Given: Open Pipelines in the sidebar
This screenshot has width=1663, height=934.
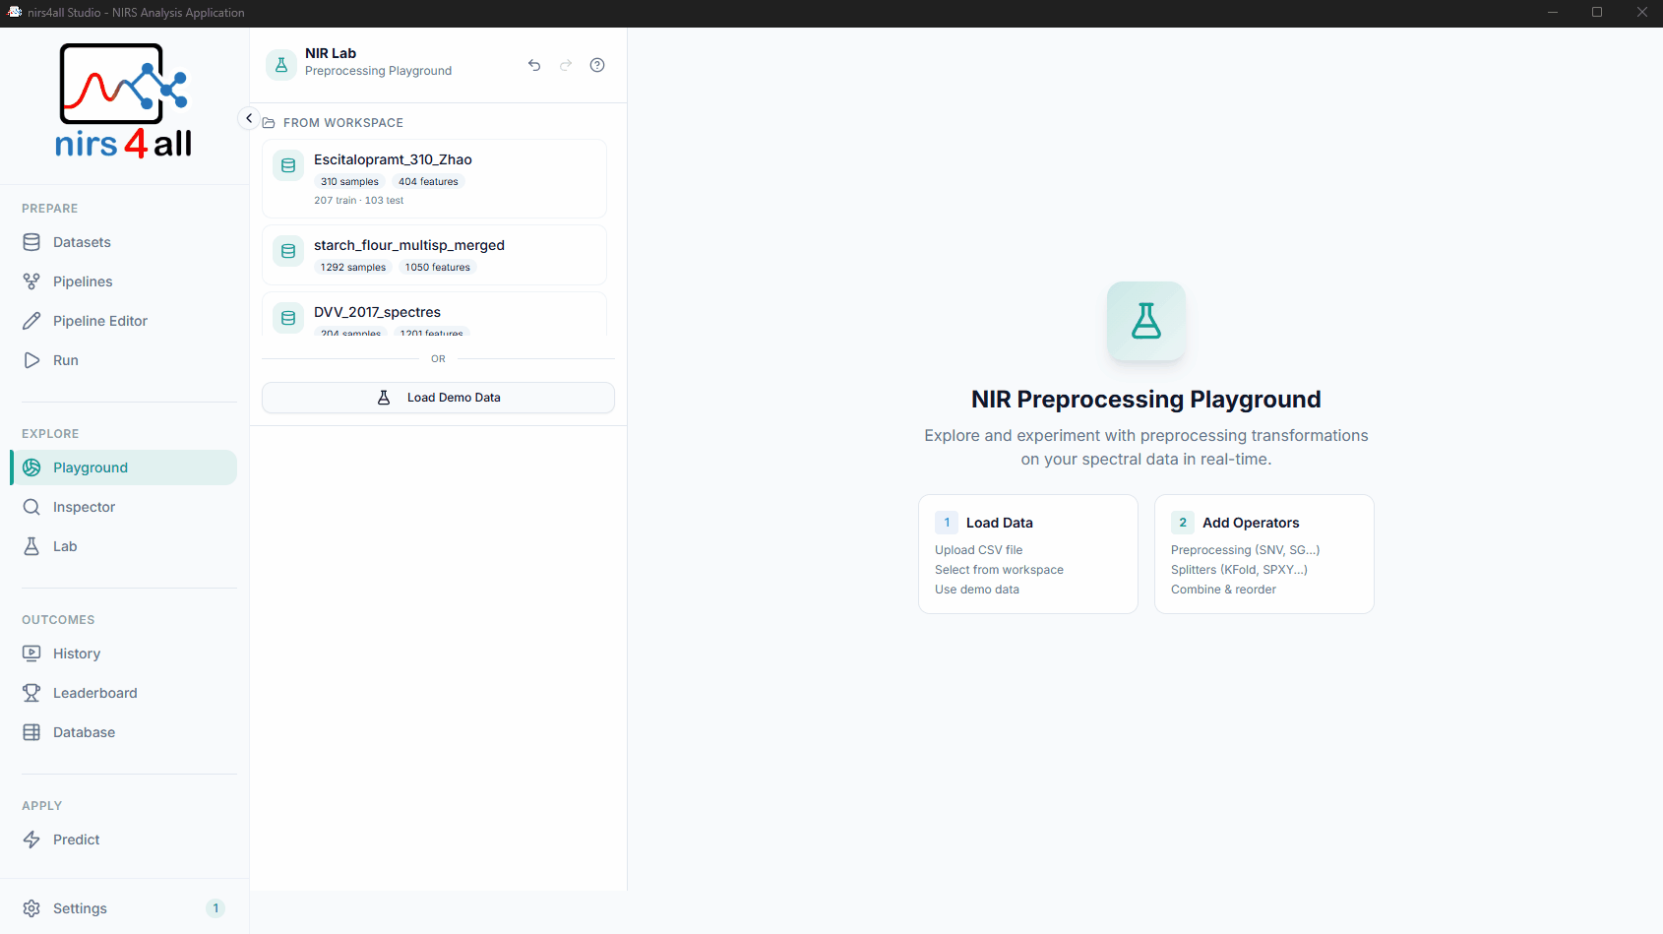Looking at the screenshot, I should (x=123, y=281).
